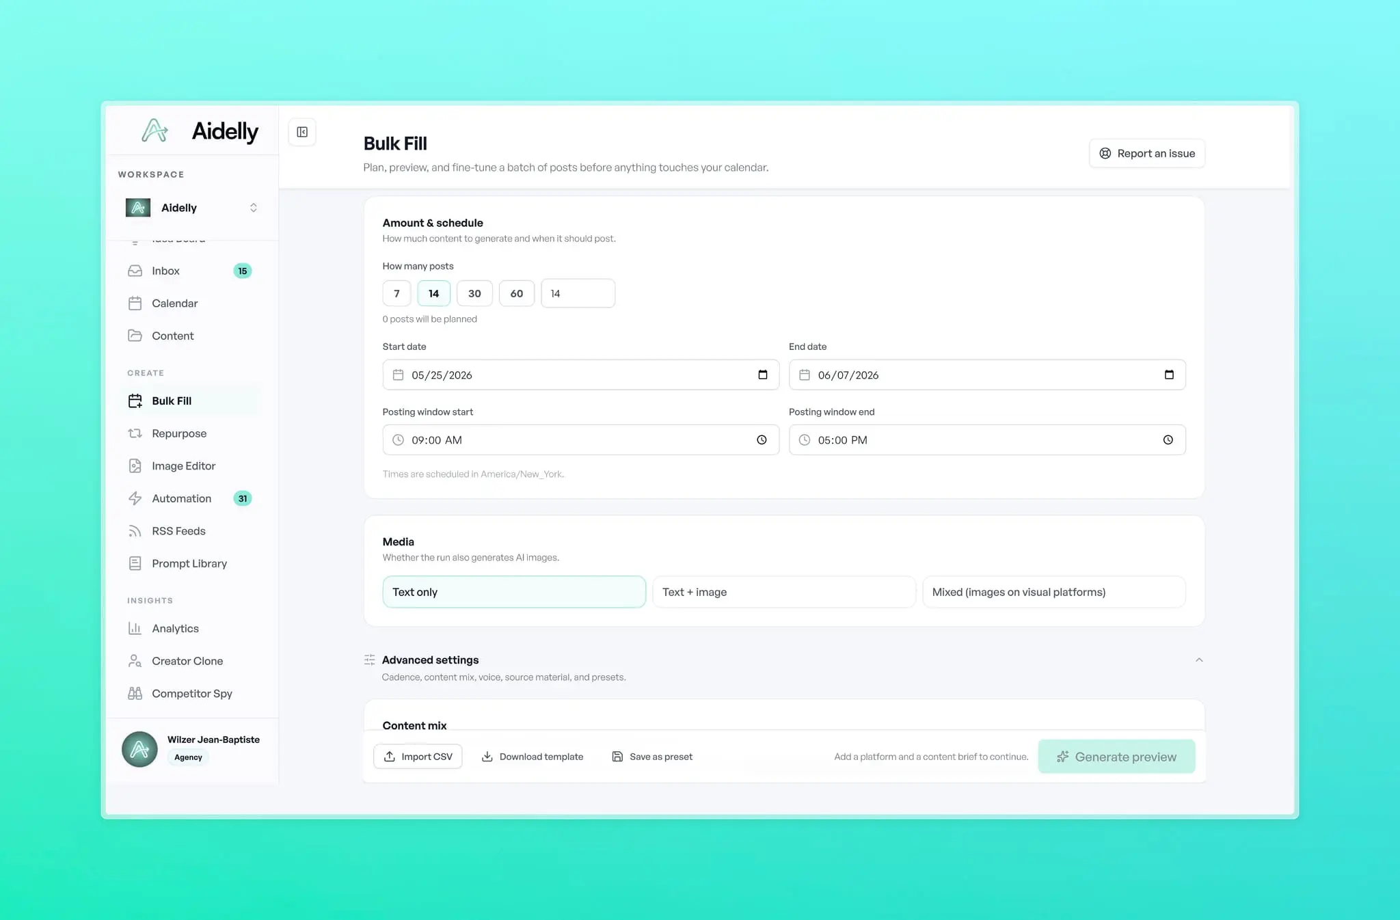Viewport: 1400px width, 920px height.
Task: Click the Aidelly workspace thumbnail icon
Action: click(138, 207)
